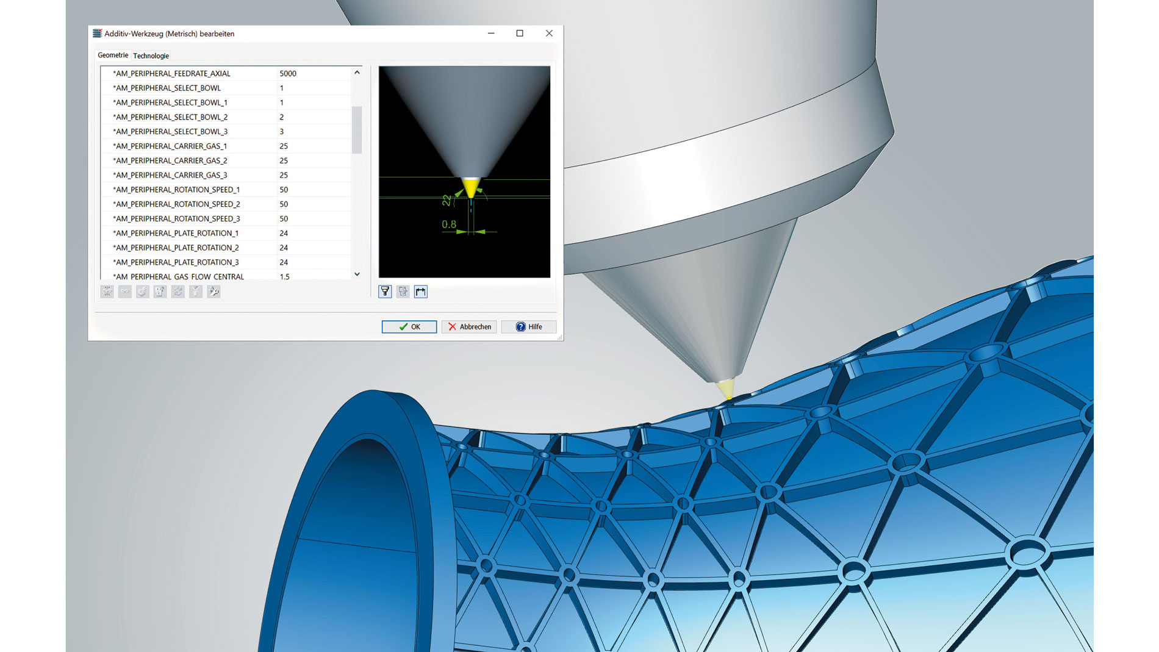Select the AM_PERIPHERAL_ROTATION_SPEED_2 row

tap(226, 204)
